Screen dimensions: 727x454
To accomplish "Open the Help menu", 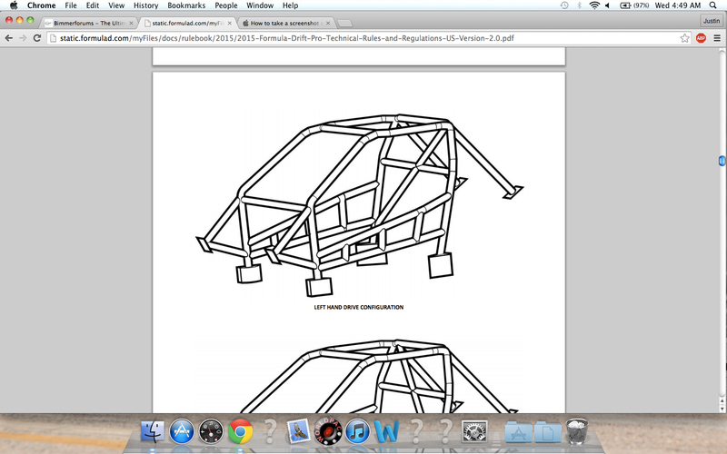I will coord(290,5).
